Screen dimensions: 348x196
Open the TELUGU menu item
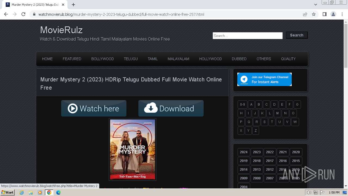coord(131,59)
